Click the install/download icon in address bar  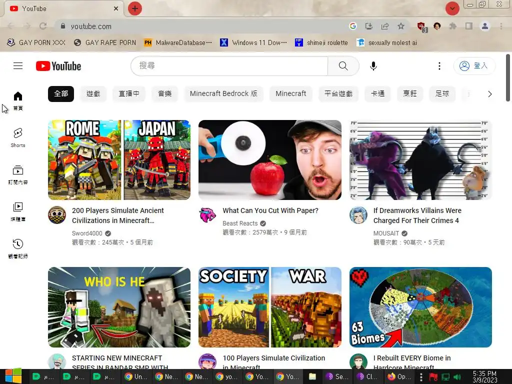tap(368, 26)
